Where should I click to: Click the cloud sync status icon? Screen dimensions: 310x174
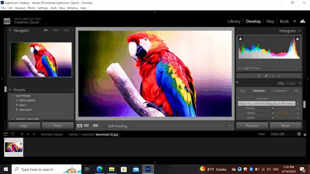302,21
